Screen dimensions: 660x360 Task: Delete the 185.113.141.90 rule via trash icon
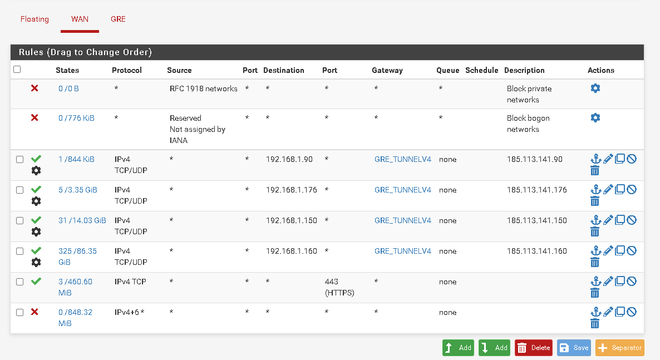point(595,170)
